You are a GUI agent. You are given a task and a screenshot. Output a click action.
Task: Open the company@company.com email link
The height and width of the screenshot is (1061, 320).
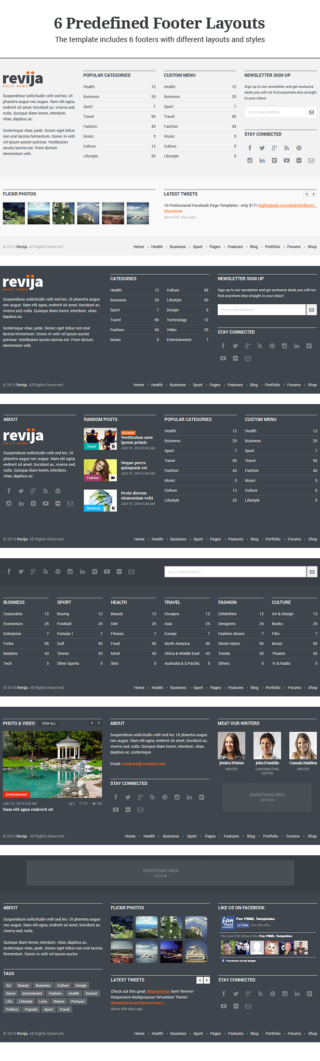[144, 763]
